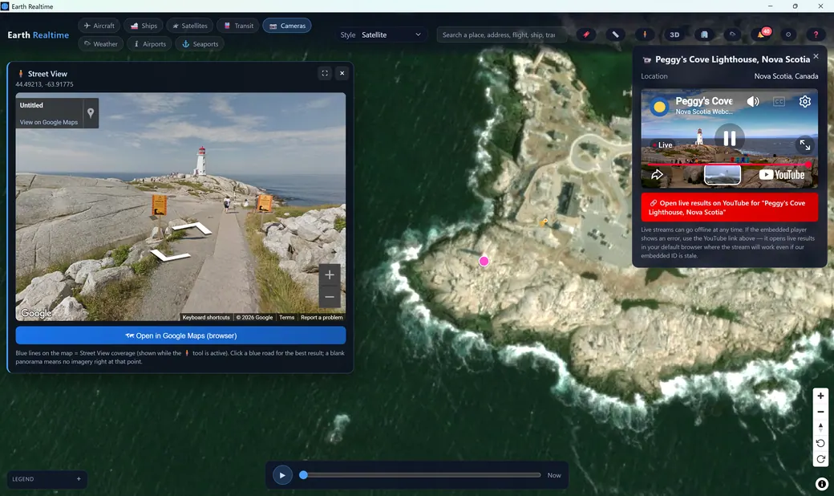The height and width of the screenshot is (496, 834).
Task: Open the help question mark icon
Action: [x=816, y=35]
